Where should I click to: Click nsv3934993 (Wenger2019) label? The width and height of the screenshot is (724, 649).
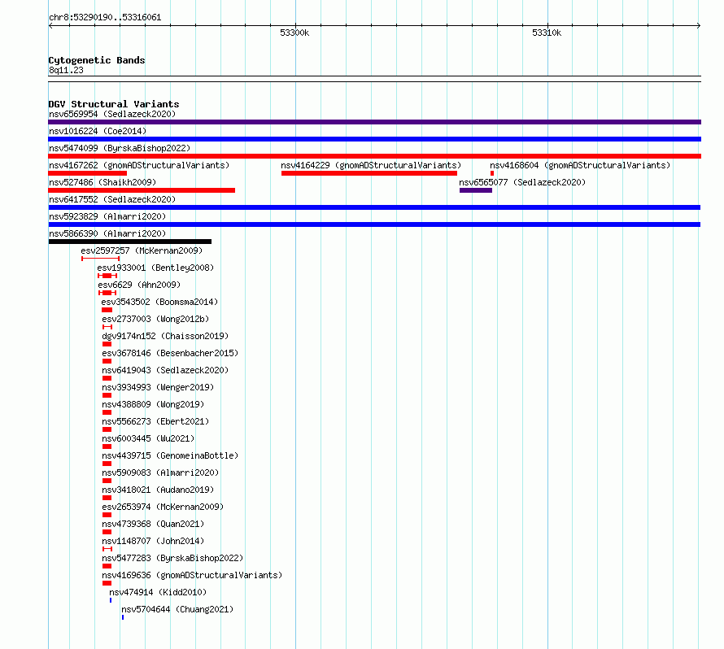(158, 387)
